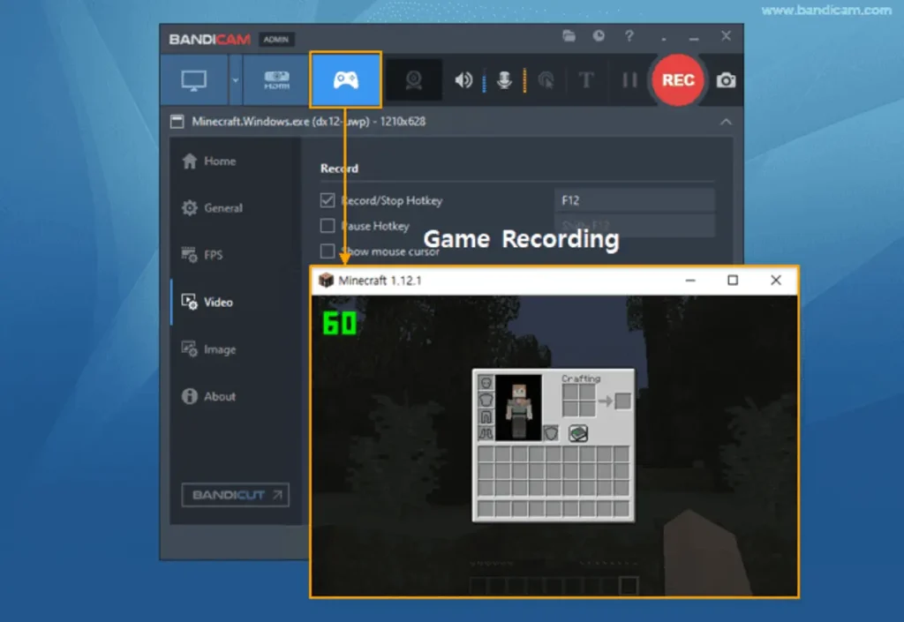Click the boots armor slot
The width and height of the screenshot is (904, 622).
(486, 432)
